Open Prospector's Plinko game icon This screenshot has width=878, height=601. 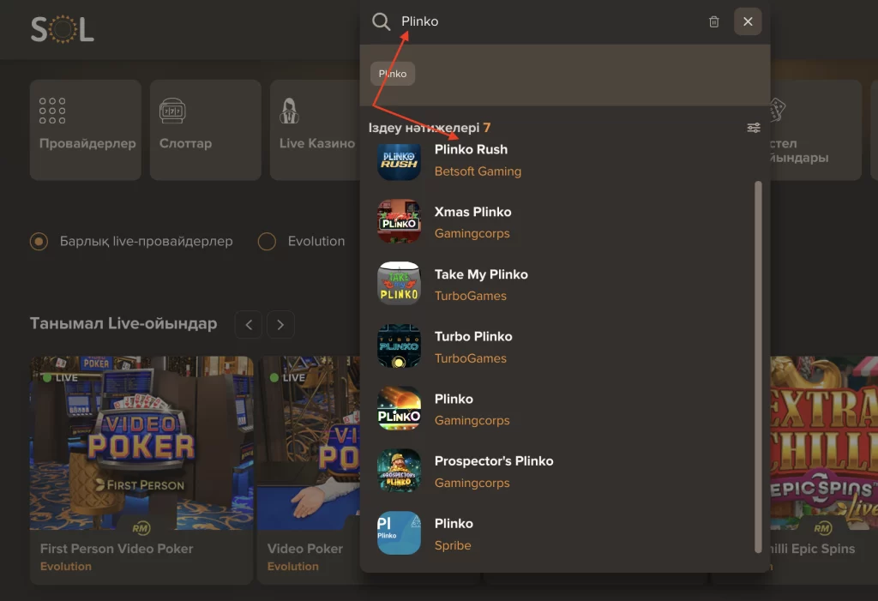[x=399, y=471]
